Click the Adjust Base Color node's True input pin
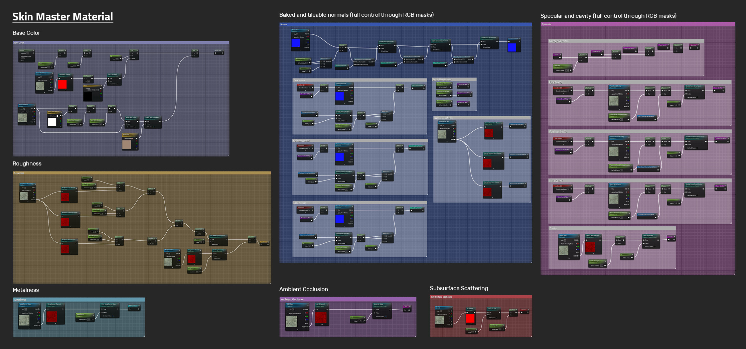 tap(126, 121)
